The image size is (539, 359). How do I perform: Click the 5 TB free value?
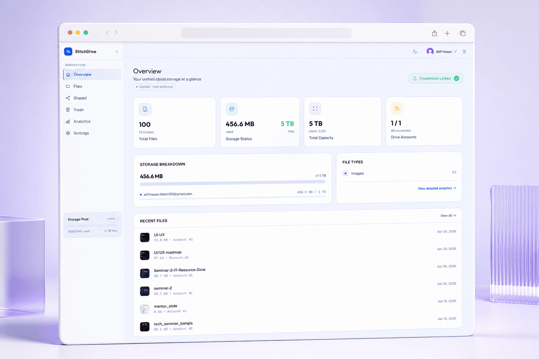[287, 124]
